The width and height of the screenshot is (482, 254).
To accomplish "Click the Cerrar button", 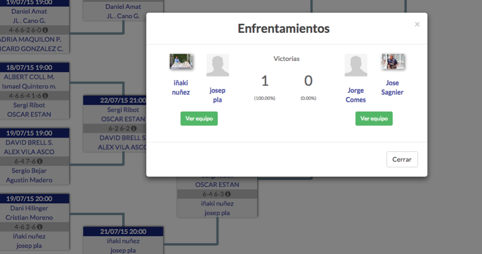I will tap(402, 159).
